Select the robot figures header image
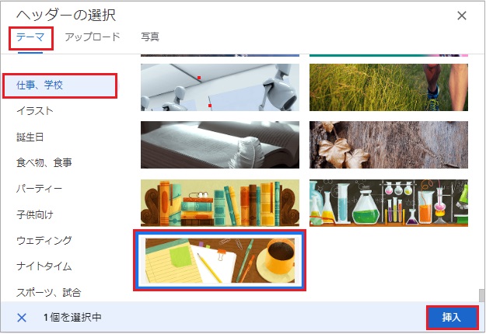 (220, 87)
